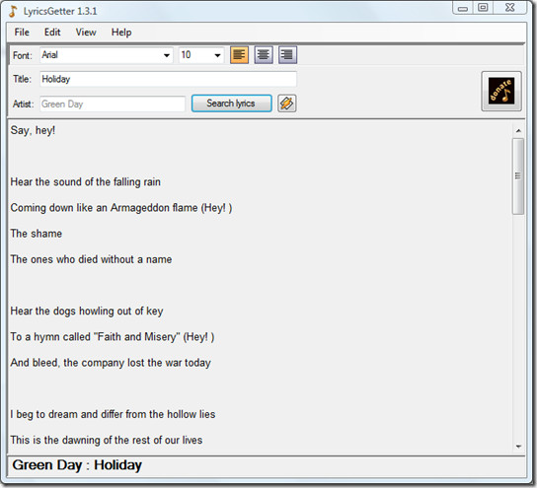Screen dimensions: 537x488
Task: Click the pencil edit icon beside Search lyrics
Action: [x=286, y=104]
